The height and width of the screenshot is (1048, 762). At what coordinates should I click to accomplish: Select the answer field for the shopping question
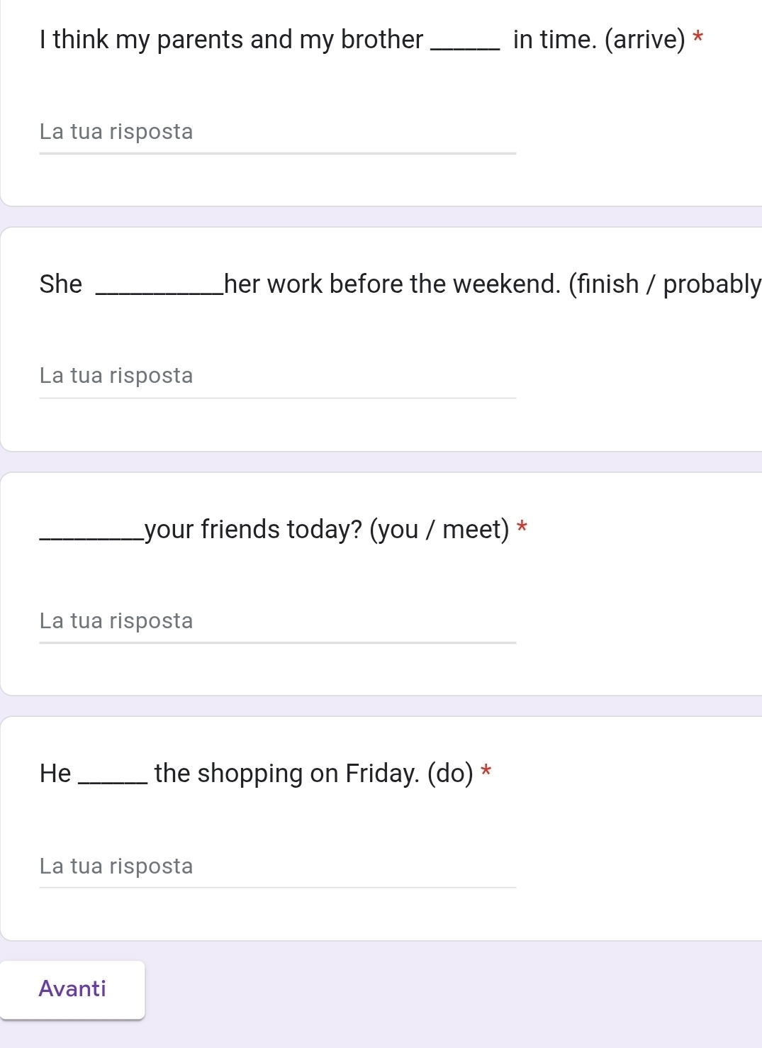[x=277, y=866]
